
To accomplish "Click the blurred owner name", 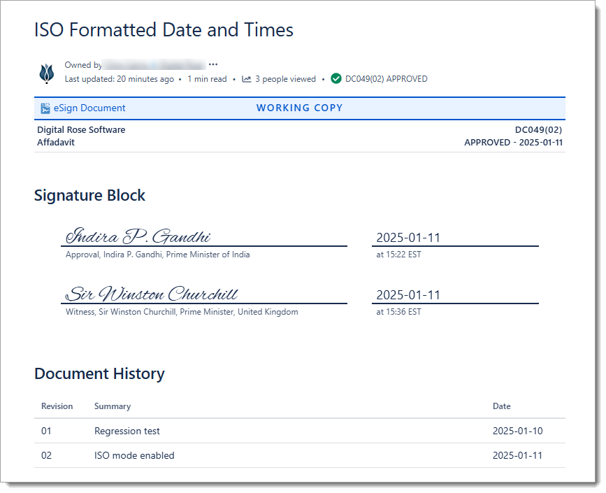I will pyautogui.click(x=154, y=65).
